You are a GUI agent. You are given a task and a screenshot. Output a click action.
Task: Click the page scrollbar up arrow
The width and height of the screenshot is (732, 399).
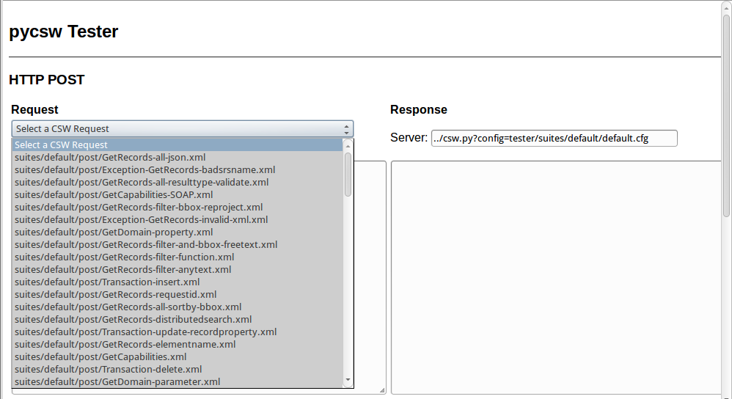point(726,7)
